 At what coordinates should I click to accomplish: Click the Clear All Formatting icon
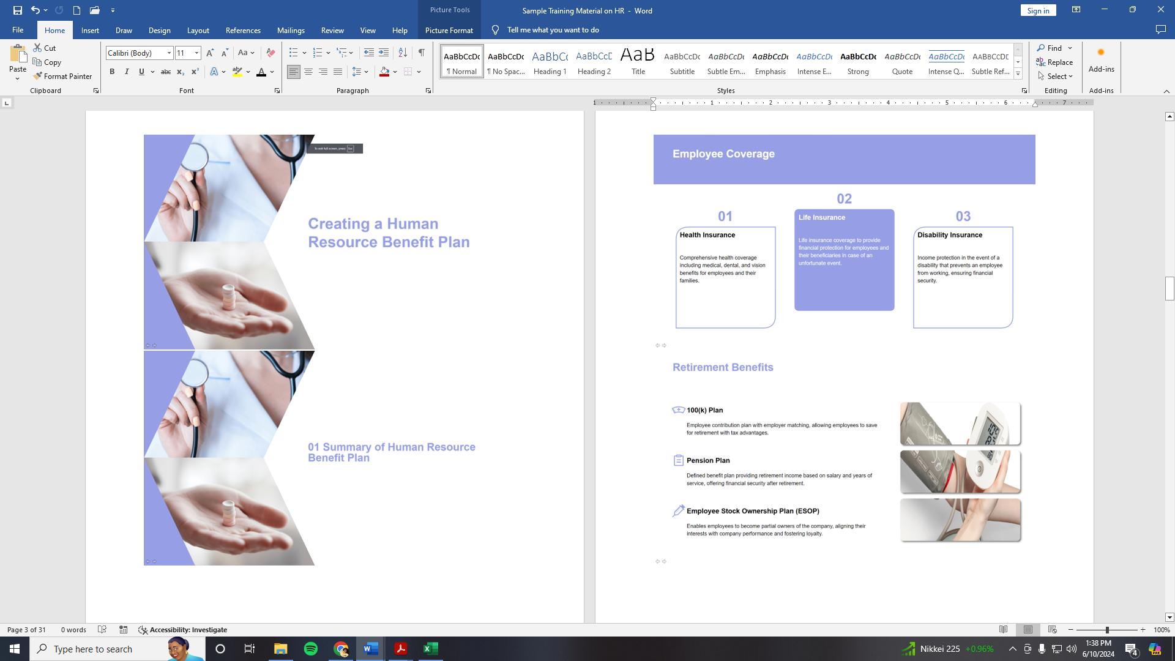pyautogui.click(x=270, y=53)
